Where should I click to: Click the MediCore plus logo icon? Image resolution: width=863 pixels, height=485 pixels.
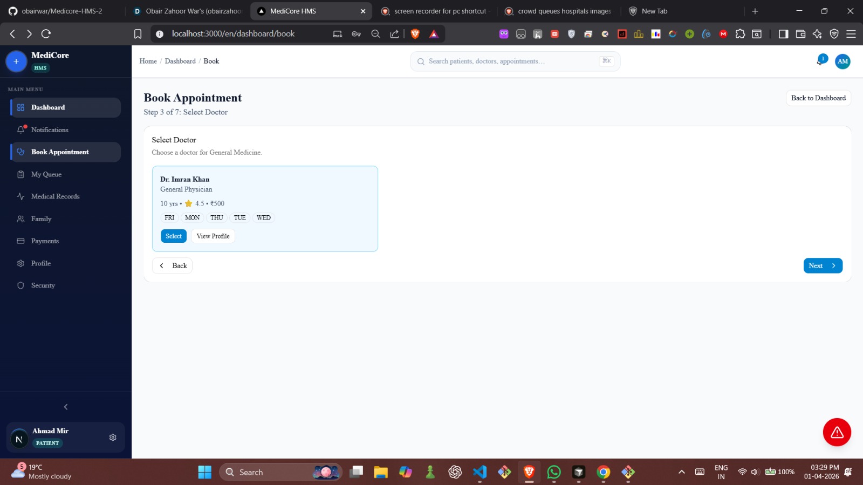(16, 62)
